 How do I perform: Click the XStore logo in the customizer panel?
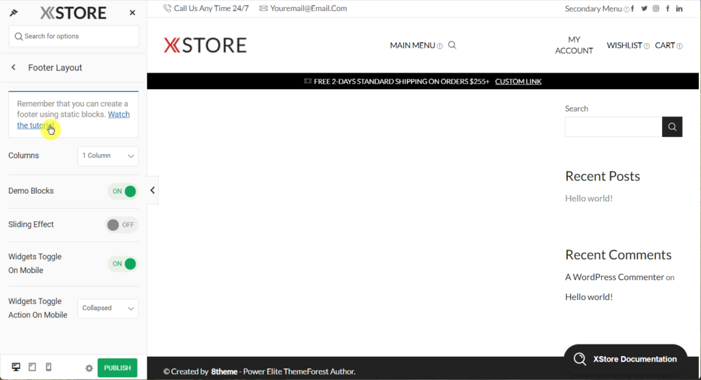point(73,13)
